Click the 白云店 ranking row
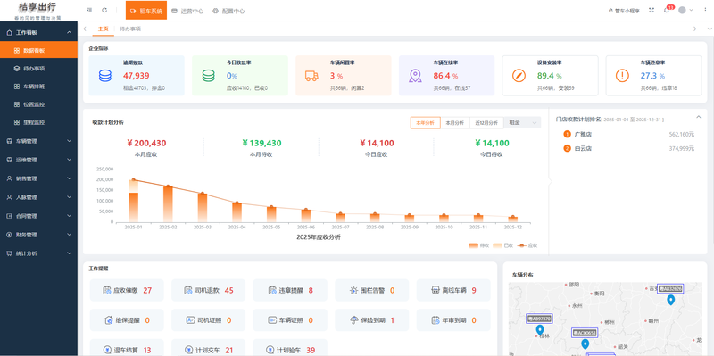Image resolution: width=714 pixels, height=356 pixels. [x=628, y=148]
